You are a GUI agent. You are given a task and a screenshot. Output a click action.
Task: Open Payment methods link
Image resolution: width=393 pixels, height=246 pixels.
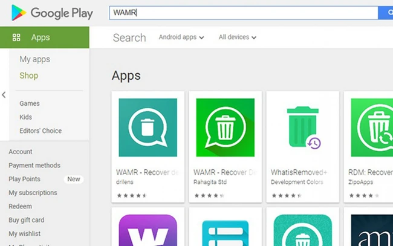click(34, 166)
